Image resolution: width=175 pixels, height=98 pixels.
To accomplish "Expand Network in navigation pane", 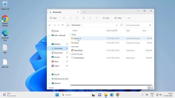I will tap(49, 83).
